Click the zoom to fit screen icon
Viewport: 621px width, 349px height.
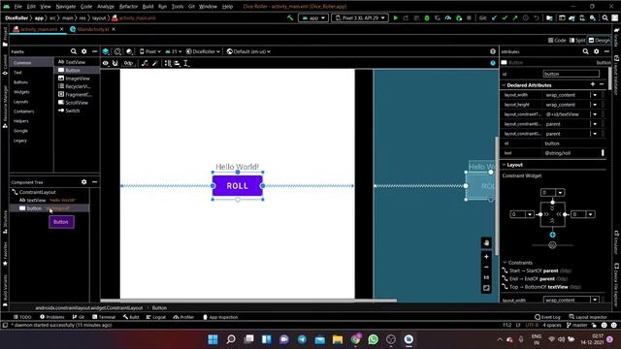coord(486,288)
